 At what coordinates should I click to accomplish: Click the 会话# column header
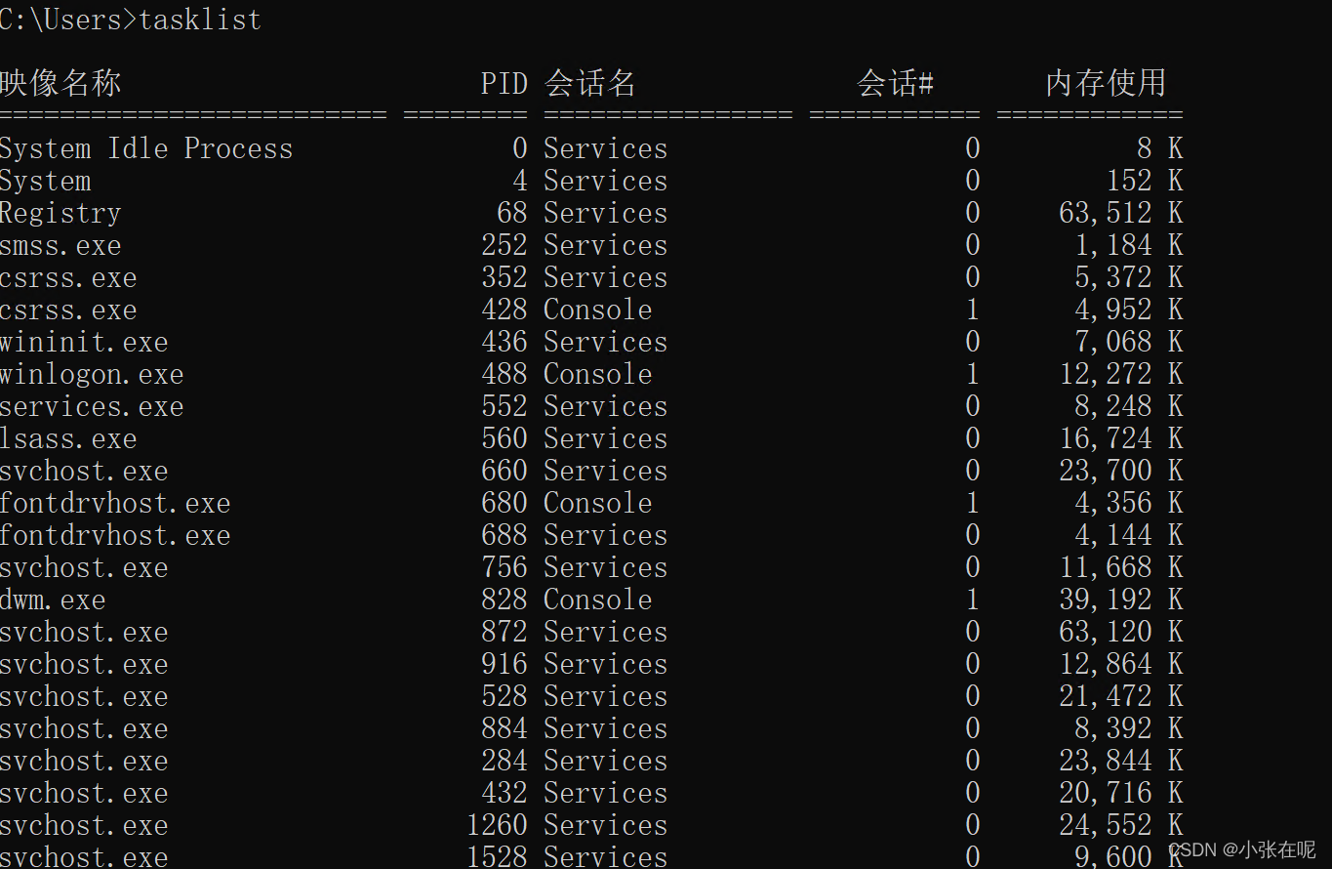click(895, 83)
